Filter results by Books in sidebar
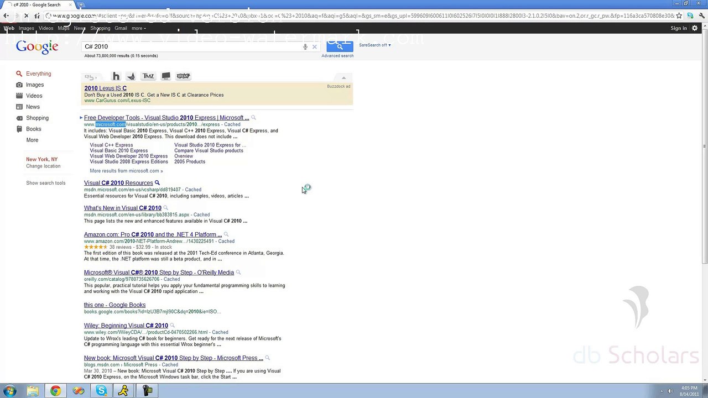708x398 pixels. point(33,129)
